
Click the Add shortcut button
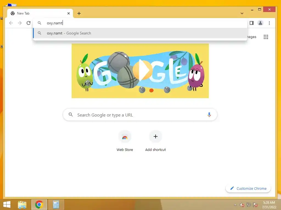point(155,141)
